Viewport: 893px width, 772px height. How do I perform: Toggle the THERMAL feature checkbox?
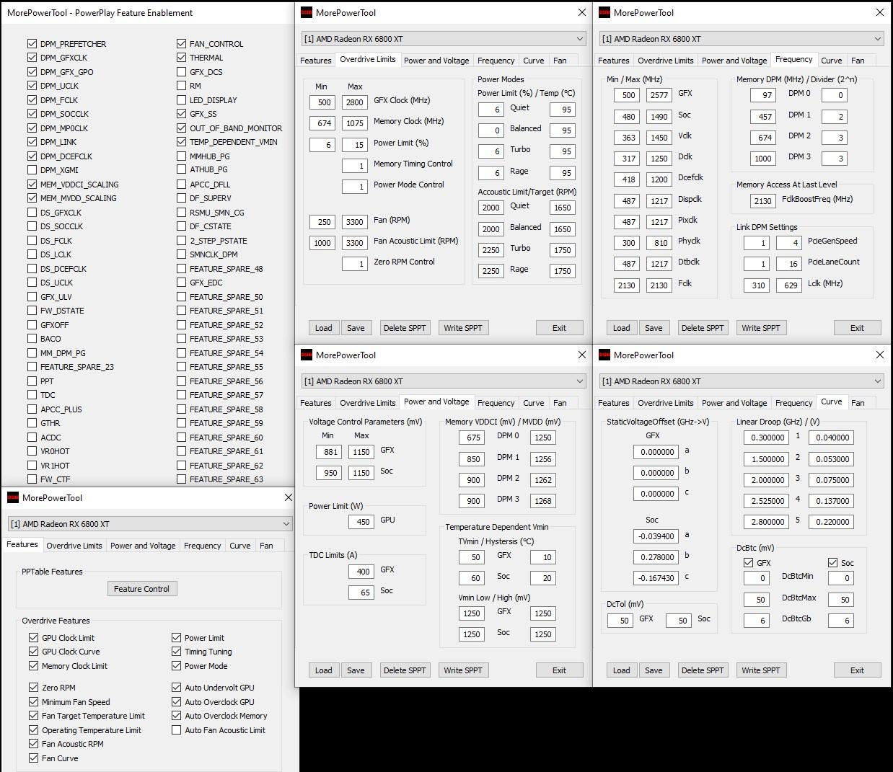click(x=181, y=58)
